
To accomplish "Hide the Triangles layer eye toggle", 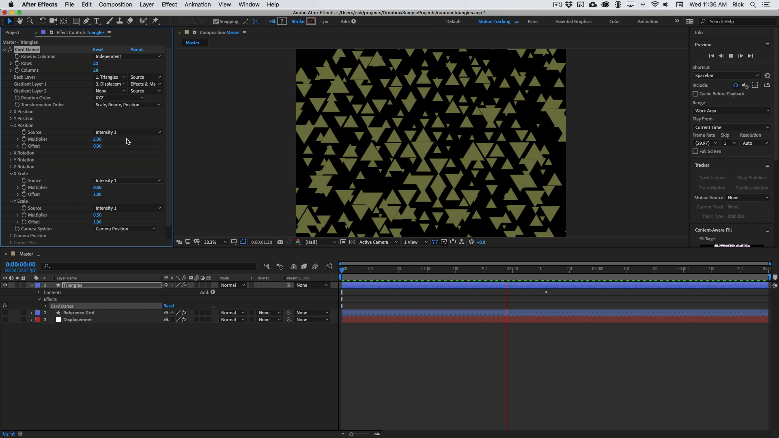I will click(x=5, y=285).
